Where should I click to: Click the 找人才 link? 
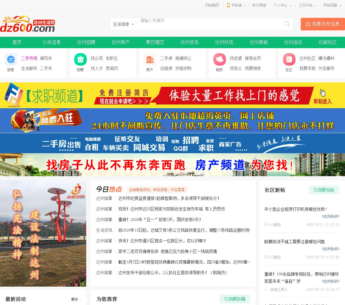click(x=97, y=68)
